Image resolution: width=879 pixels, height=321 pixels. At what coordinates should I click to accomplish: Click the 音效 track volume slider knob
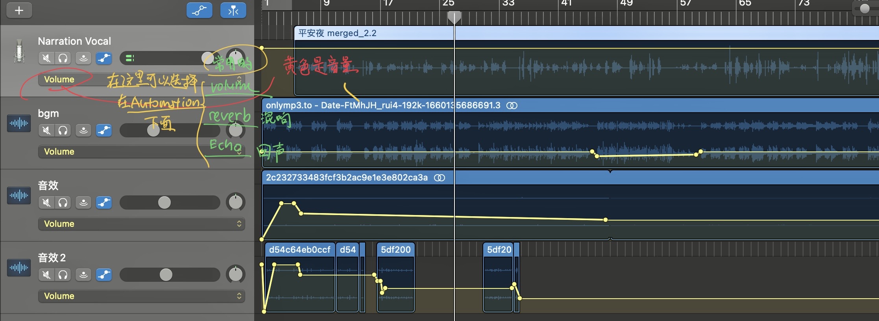[x=164, y=202]
